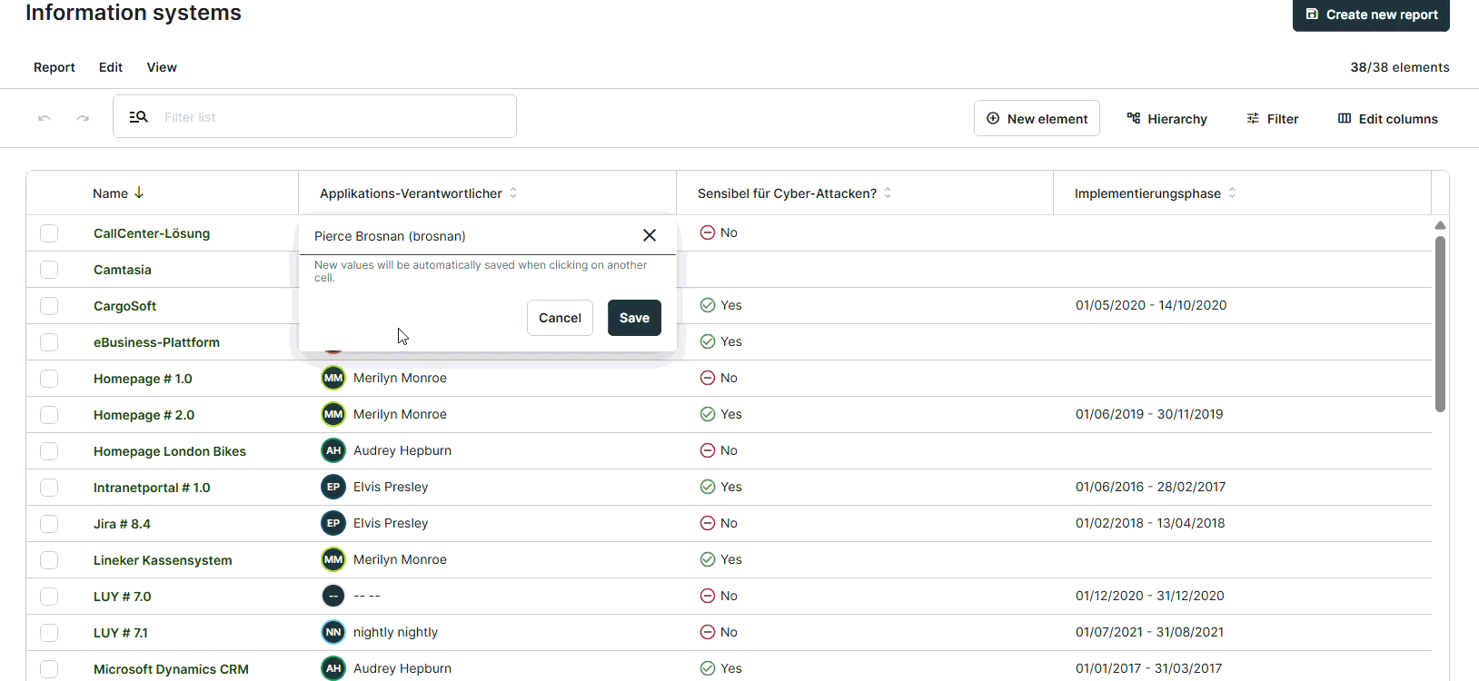
Task: Click the Yes checkmark icon in Homepage # 2.0 row
Action: [x=708, y=414]
